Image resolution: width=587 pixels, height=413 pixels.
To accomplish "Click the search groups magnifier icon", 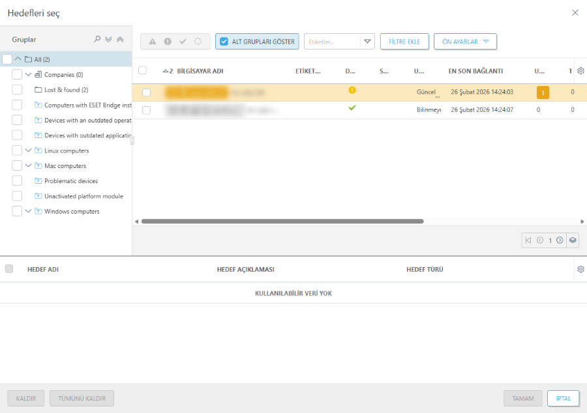I will [x=97, y=39].
